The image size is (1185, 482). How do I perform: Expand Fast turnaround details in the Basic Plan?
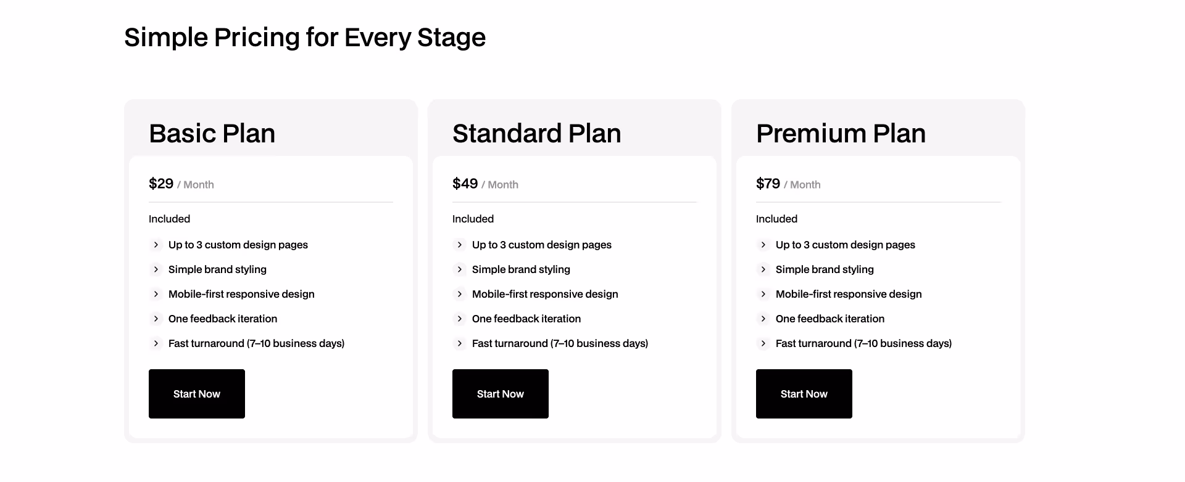click(156, 343)
